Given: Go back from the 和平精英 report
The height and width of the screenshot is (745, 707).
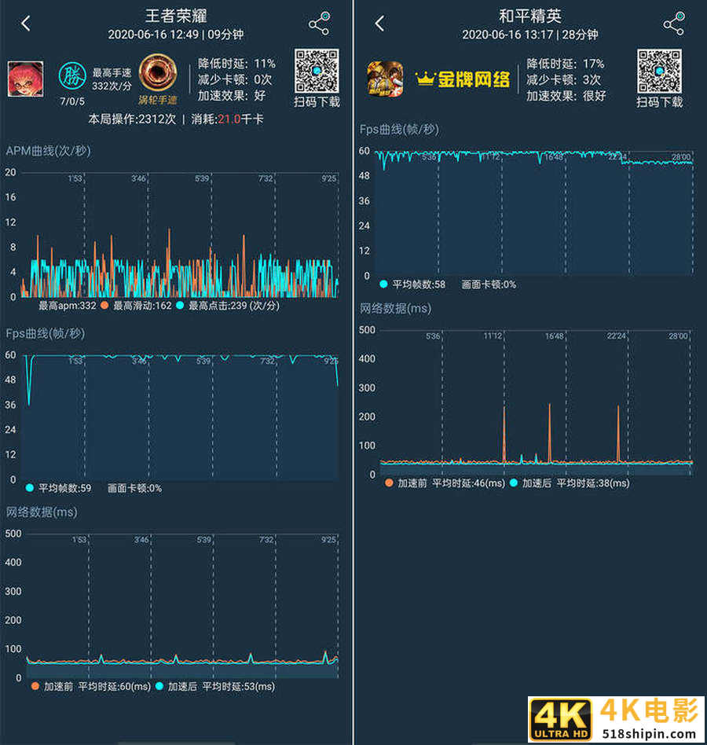Looking at the screenshot, I should click(x=379, y=24).
